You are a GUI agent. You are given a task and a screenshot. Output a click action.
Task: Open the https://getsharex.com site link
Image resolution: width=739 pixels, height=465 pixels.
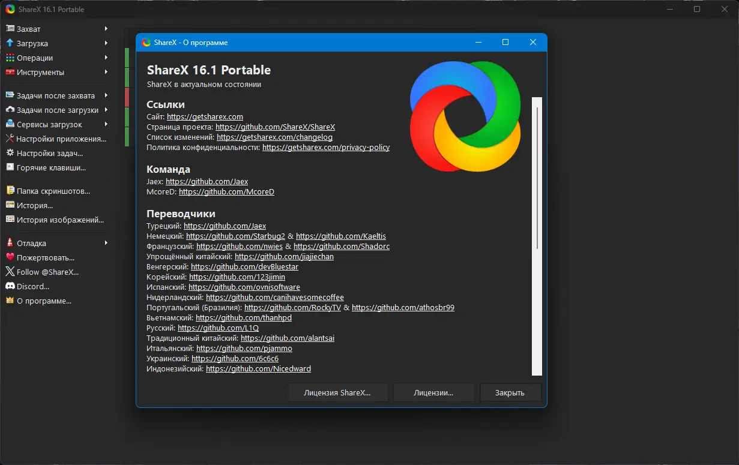(x=205, y=116)
